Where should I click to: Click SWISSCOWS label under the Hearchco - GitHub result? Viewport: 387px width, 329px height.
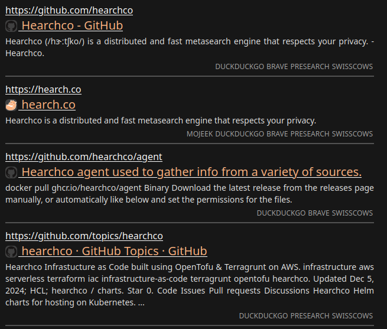click(x=352, y=67)
